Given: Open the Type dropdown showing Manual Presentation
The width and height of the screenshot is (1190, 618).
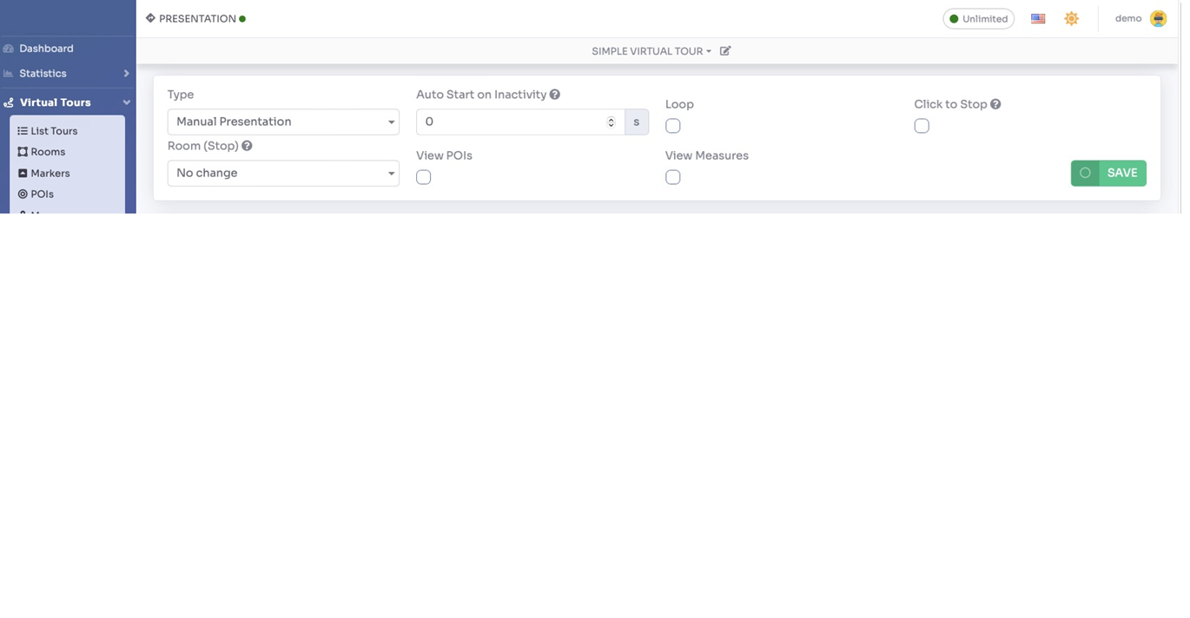Looking at the screenshot, I should (283, 122).
